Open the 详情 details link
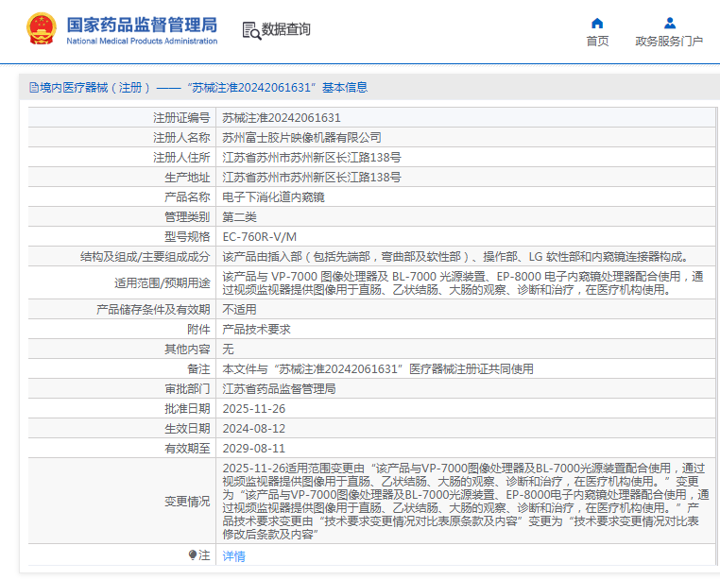 233,556
